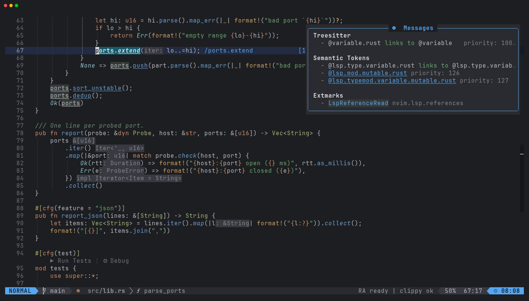Click the #[cfg(test)] attribute

pos(57,253)
